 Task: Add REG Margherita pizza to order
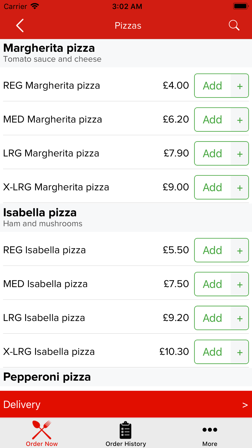212,86
